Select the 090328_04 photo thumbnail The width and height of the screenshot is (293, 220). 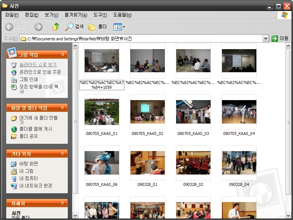(x=239, y=163)
